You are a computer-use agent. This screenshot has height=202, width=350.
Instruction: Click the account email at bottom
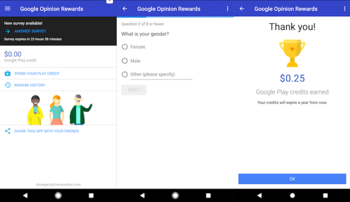(58, 184)
